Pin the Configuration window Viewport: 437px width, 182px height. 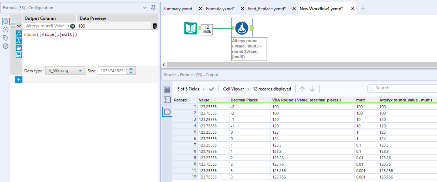point(153,8)
